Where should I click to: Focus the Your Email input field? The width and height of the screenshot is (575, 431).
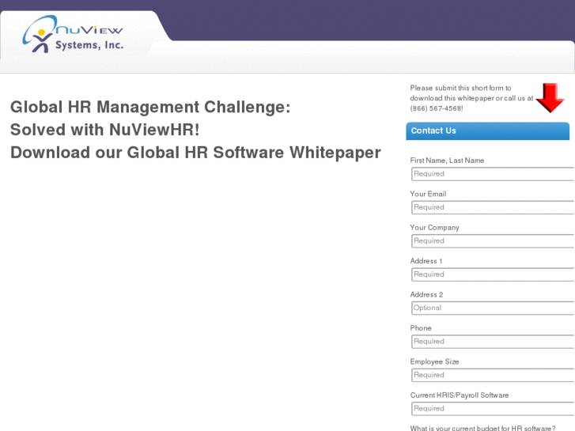click(x=493, y=207)
